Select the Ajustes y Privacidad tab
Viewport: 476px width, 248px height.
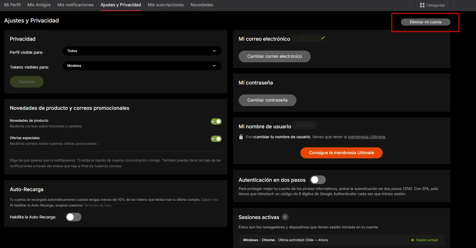click(x=121, y=5)
